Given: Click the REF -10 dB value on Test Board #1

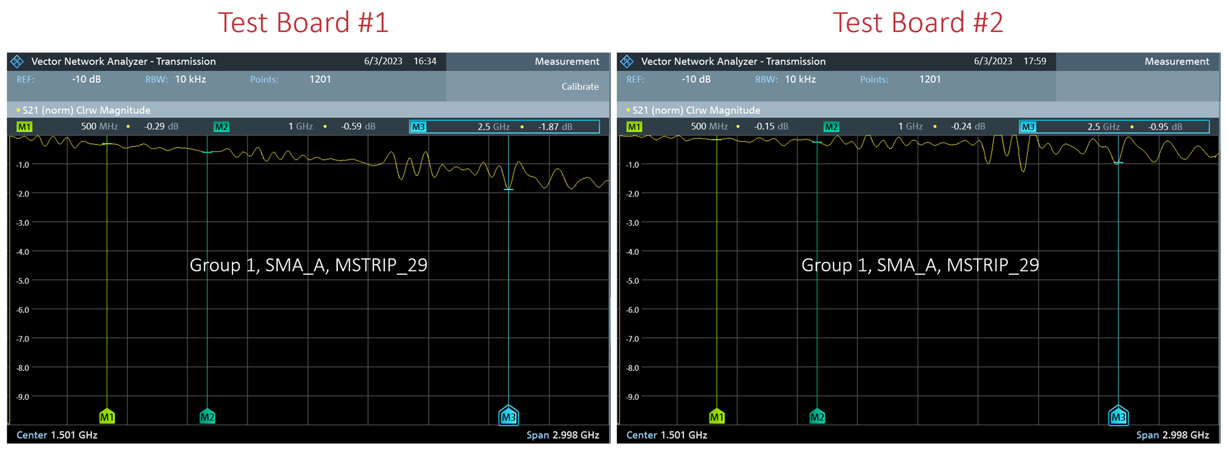Looking at the screenshot, I should point(87,79).
